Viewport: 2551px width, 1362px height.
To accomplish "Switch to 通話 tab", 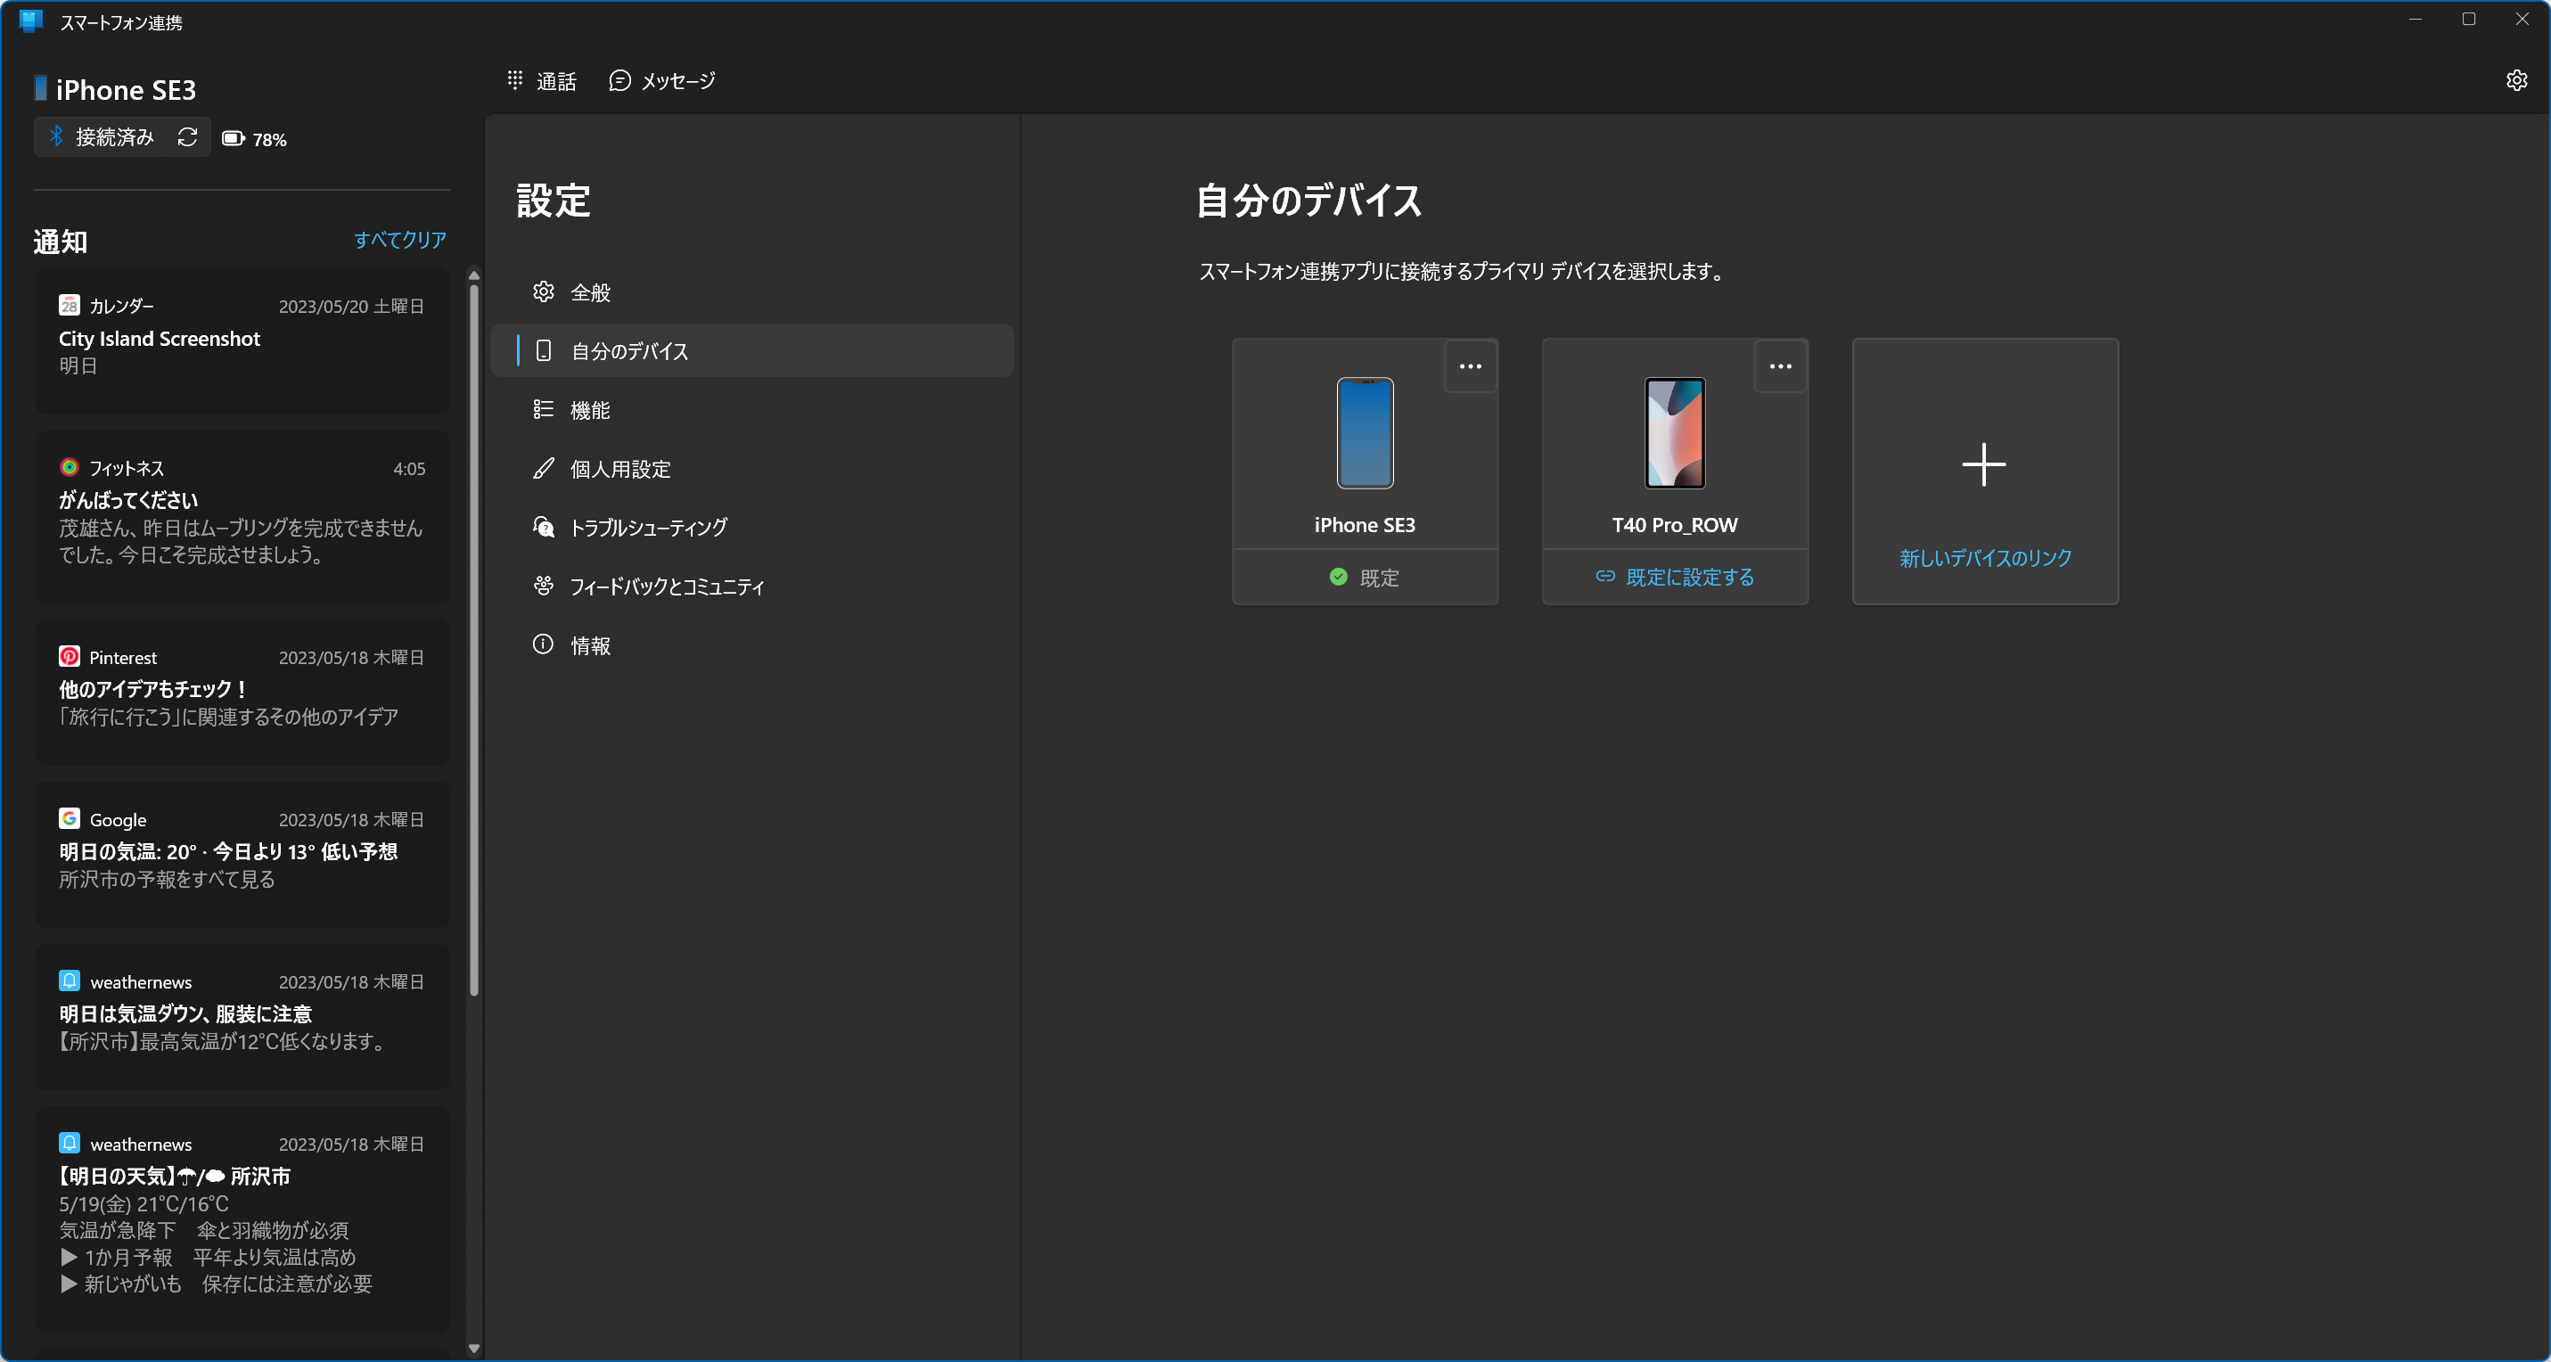I will (x=542, y=81).
